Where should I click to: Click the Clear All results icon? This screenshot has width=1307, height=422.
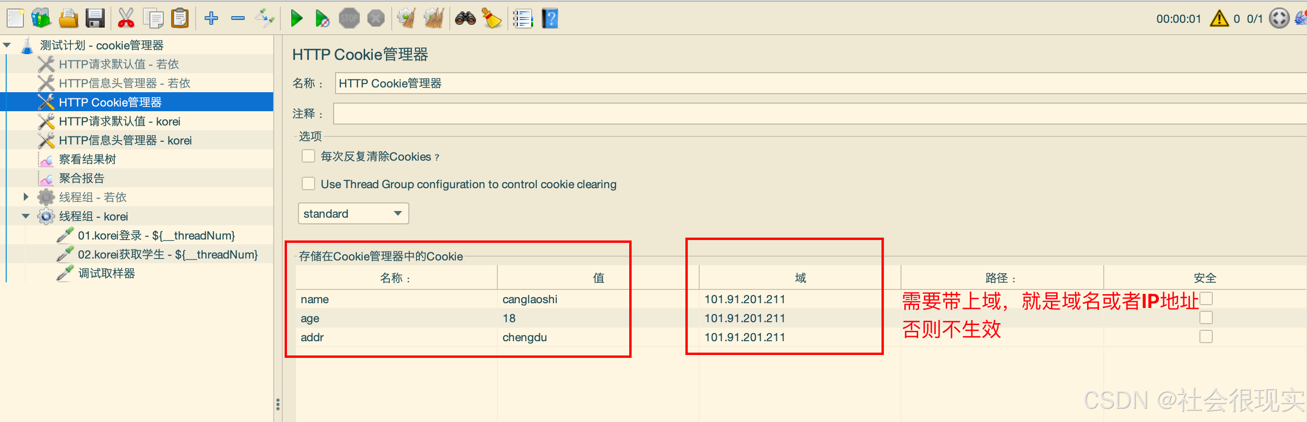point(434,18)
